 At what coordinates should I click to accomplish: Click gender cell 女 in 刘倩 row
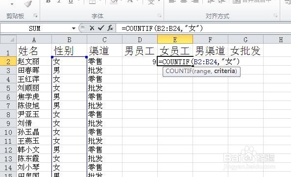point(69,123)
